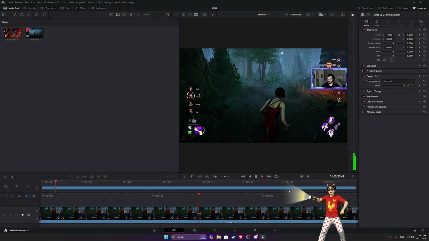Switch Inspector to the Audio tab
Screen dimensions: 429x241
(377, 23)
